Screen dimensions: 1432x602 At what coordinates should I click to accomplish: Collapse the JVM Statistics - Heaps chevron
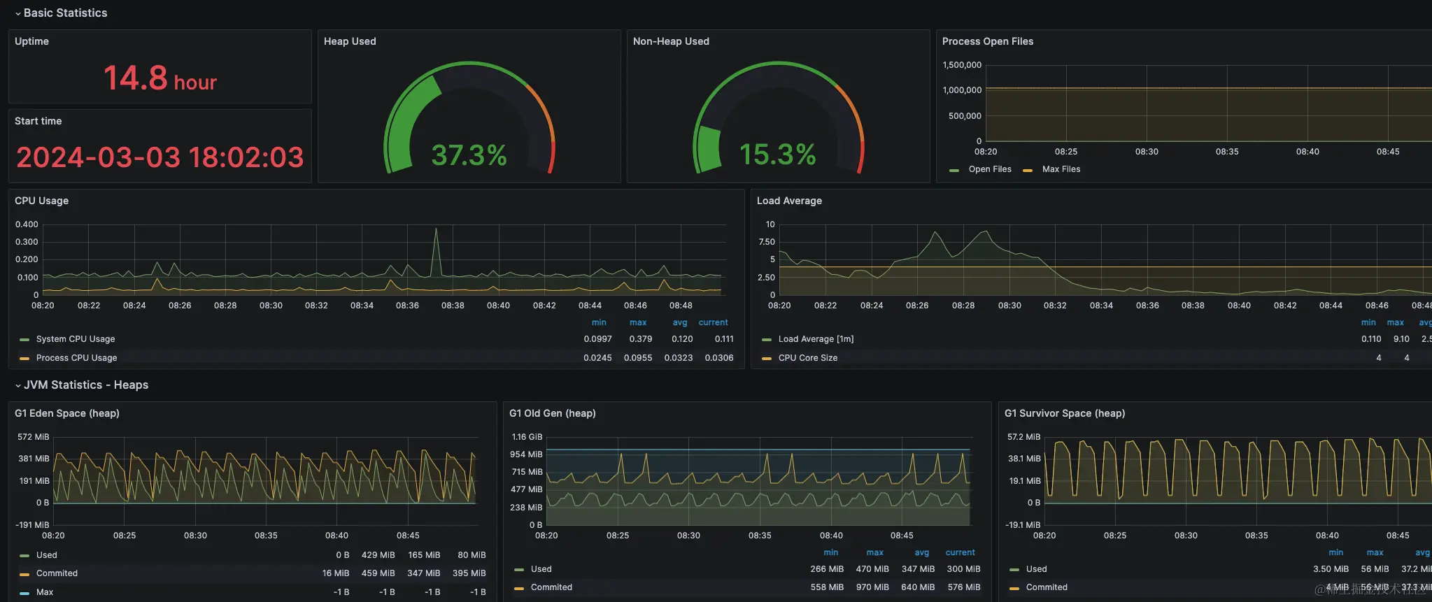pos(18,385)
